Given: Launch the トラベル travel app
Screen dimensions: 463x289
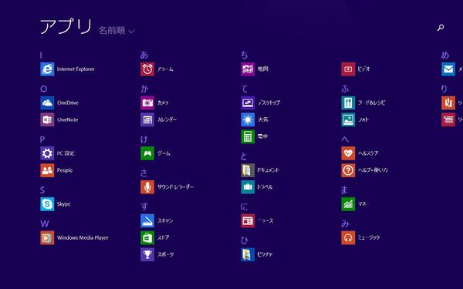Looking at the screenshot, I should coord(257,187).
